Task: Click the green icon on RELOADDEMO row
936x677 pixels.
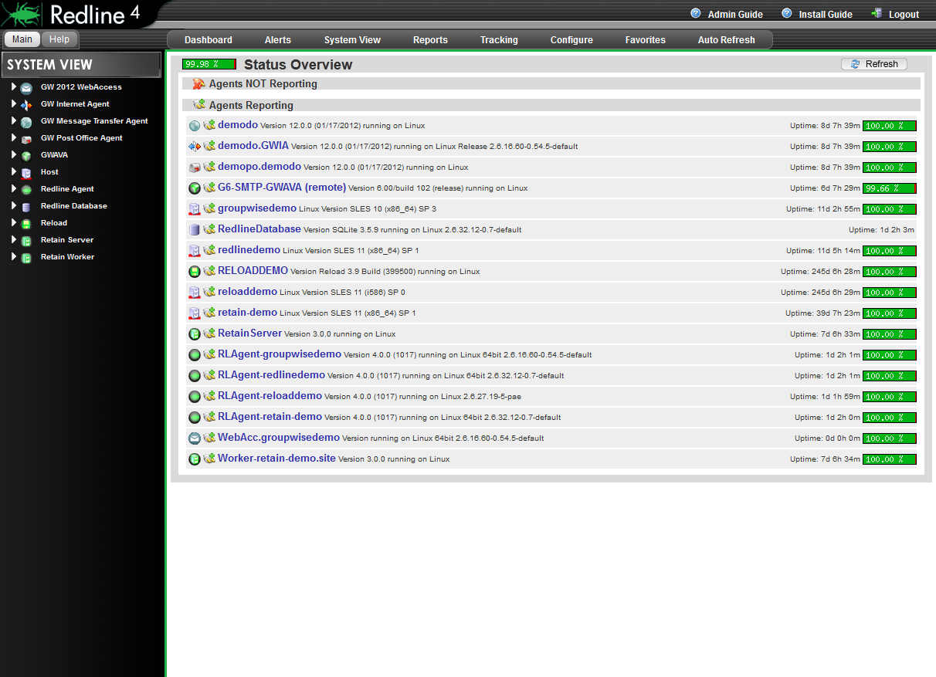Action: (x=195, y=271)
